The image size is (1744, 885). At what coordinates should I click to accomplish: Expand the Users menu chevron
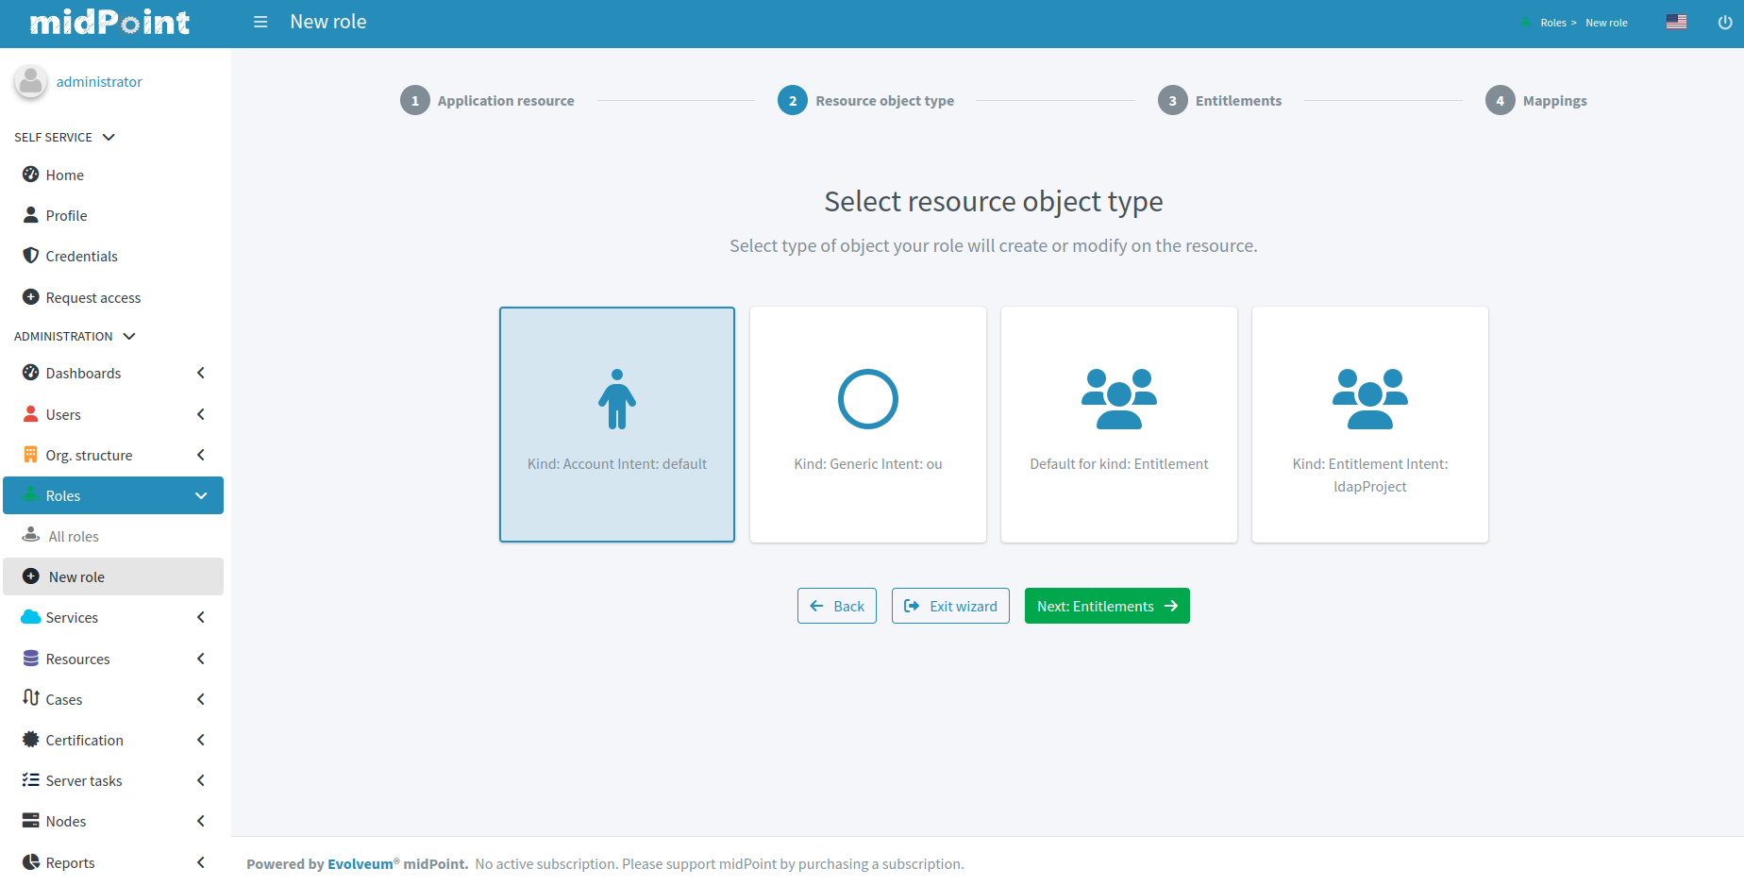[200, 414]
